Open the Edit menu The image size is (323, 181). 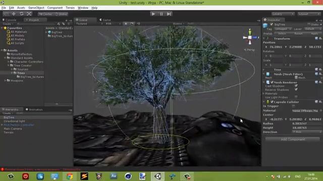(x=12, y=8)
